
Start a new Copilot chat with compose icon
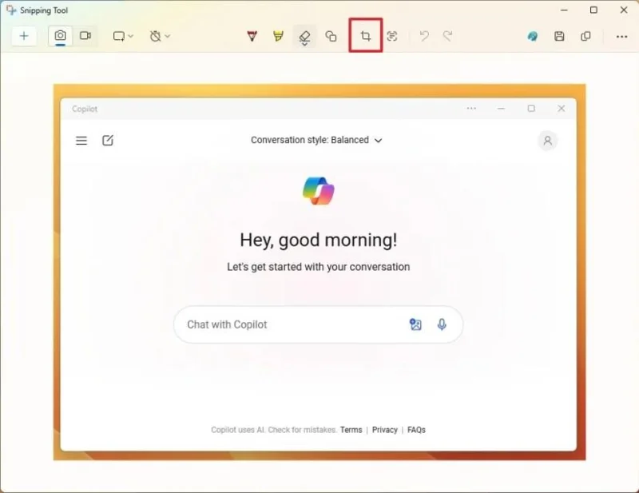pos(108,141)
